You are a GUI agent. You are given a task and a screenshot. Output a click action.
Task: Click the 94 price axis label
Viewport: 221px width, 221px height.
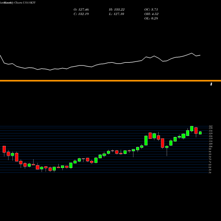pyautogui.click(x=210, y=152)
